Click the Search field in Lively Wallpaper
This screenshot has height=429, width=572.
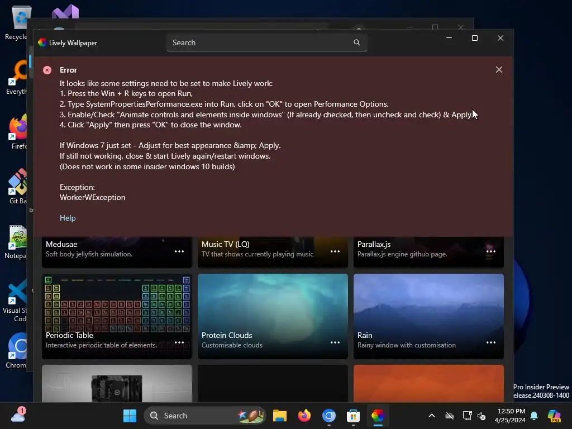point(266,42)
